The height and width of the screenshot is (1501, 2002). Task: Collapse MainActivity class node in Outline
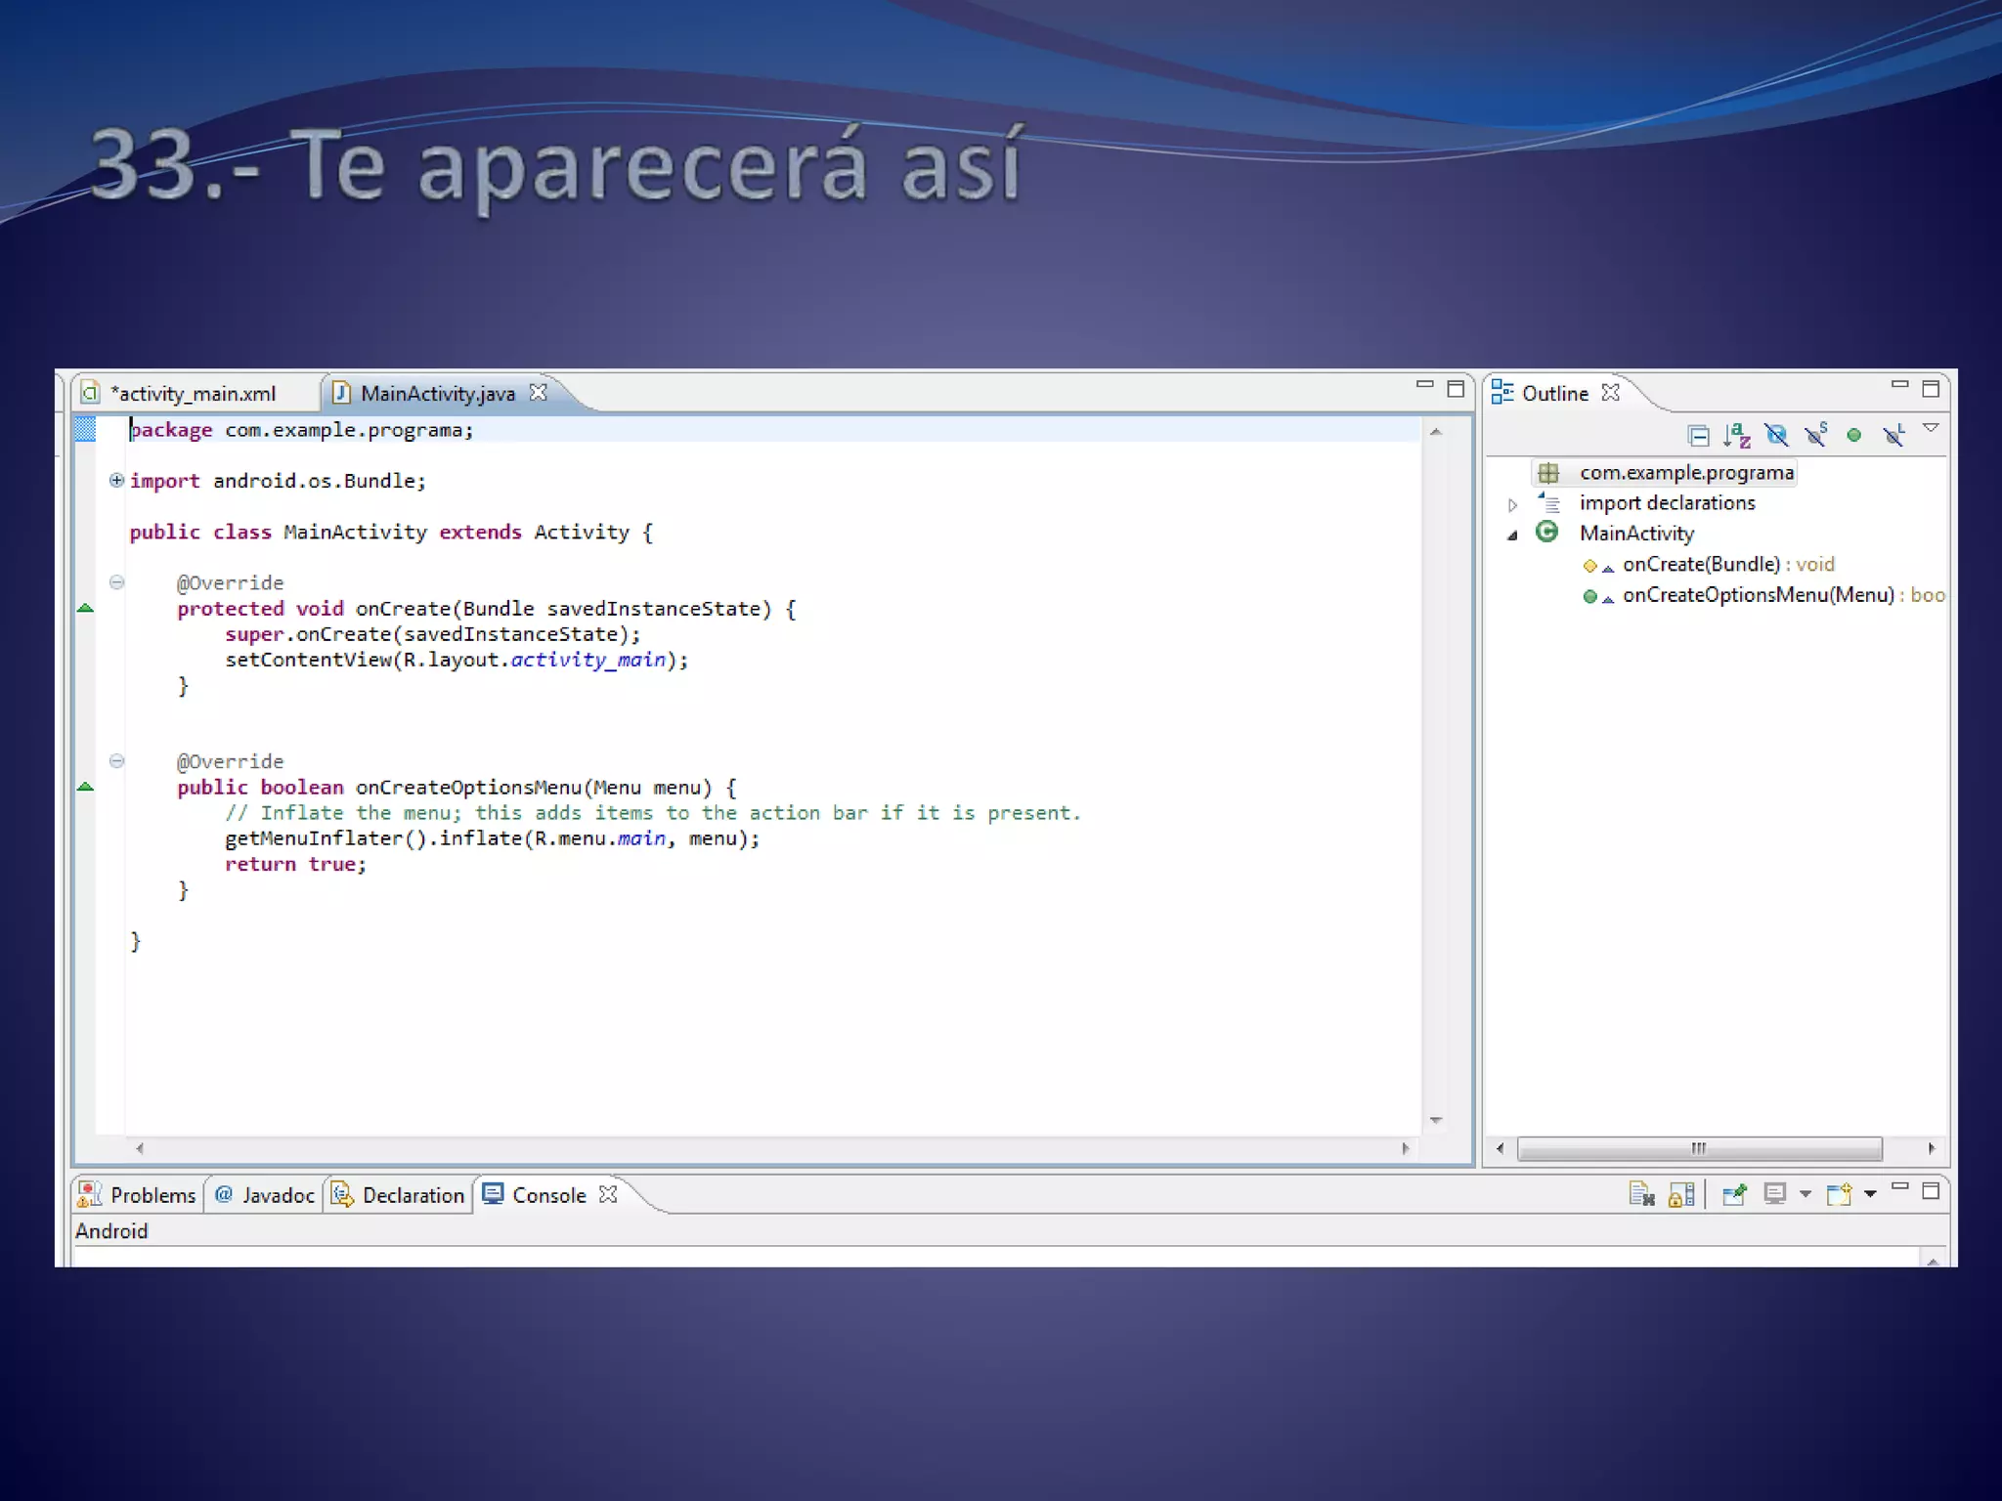tap(1512, 535)
